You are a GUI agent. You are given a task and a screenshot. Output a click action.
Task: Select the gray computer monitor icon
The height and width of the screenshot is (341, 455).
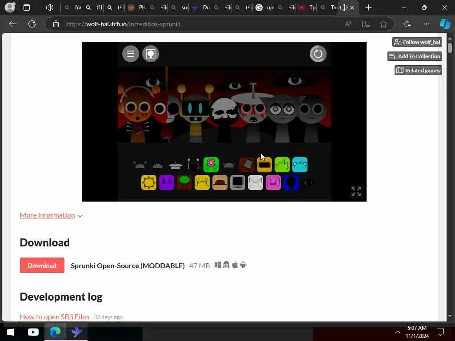[238, 182]
